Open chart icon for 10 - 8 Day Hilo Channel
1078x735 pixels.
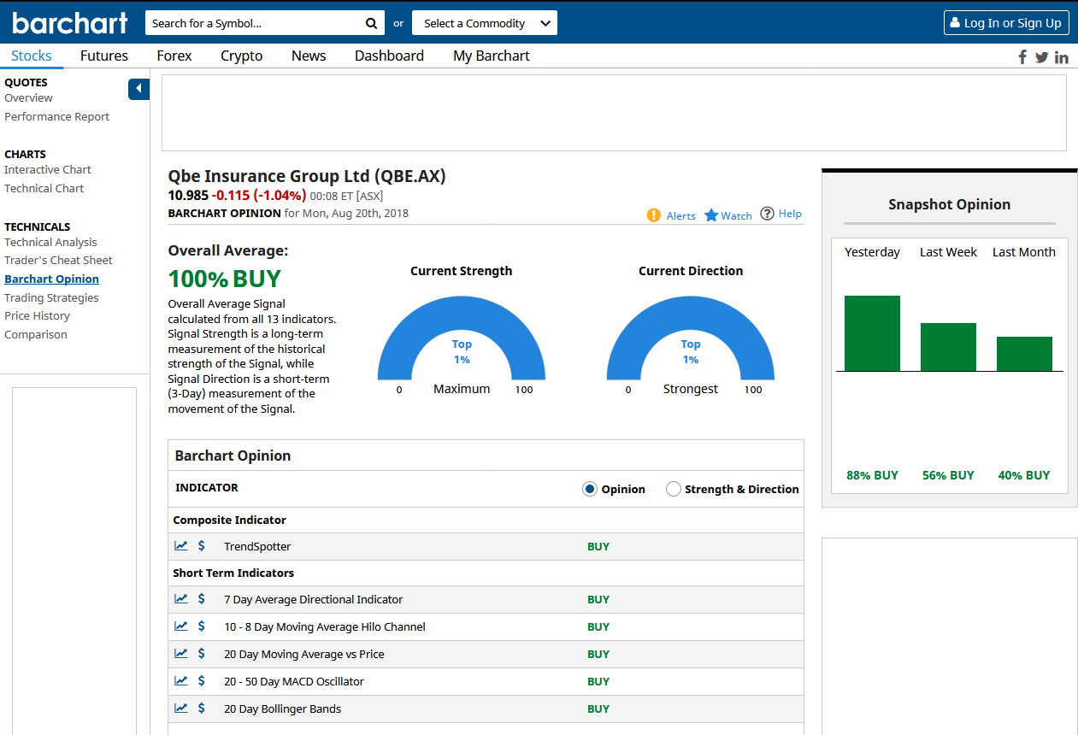click(x=181, y=626)
